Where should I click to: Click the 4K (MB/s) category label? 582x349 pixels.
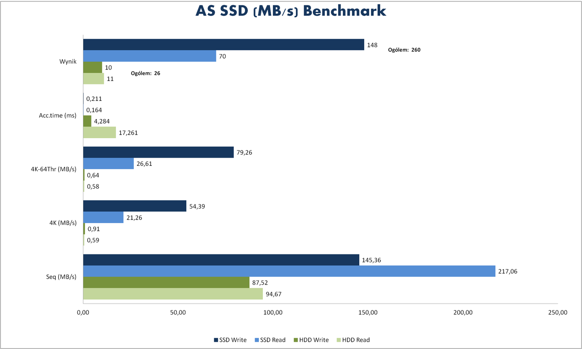coord(63,223)
